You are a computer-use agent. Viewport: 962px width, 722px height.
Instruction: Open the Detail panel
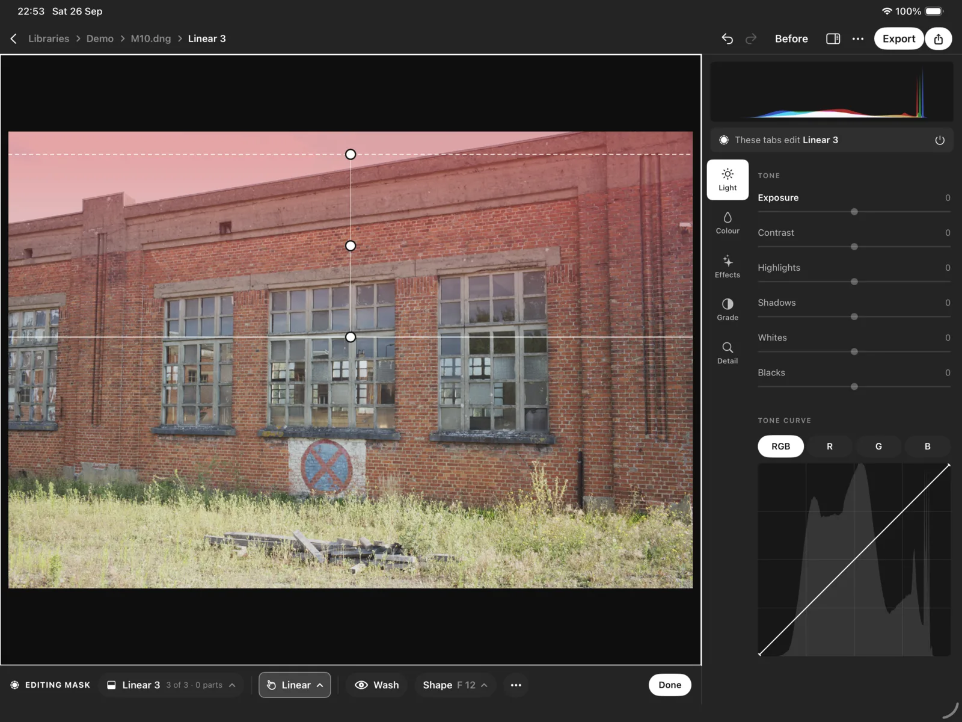(x=728, y=353)
